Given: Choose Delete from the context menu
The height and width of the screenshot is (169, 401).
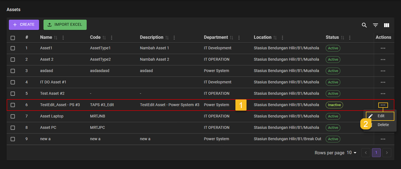Looking at the screenshot, I should click(383, 125).
